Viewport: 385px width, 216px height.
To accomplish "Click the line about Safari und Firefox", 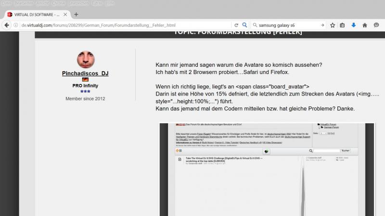I will [x=222, y=72].
